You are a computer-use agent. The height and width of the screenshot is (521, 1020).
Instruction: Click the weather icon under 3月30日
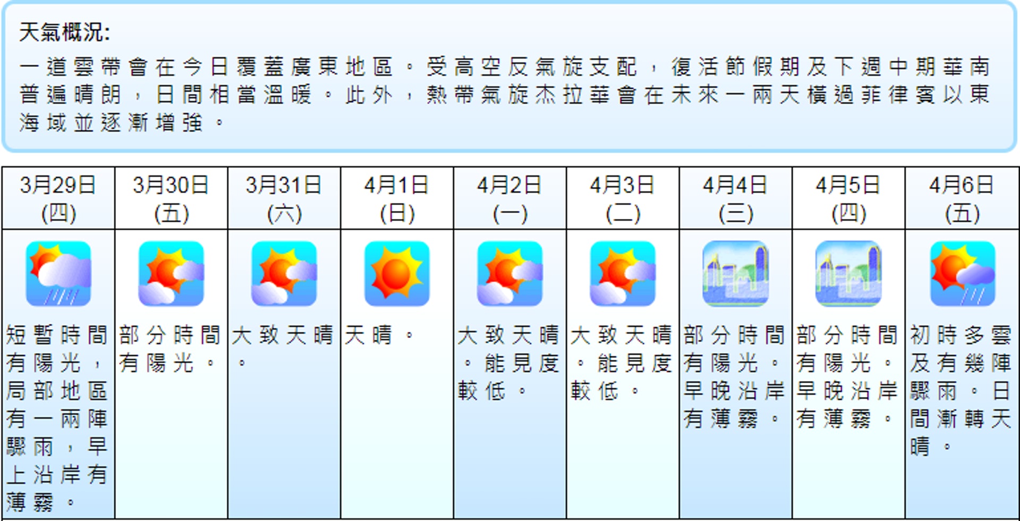tap(171, 274)
